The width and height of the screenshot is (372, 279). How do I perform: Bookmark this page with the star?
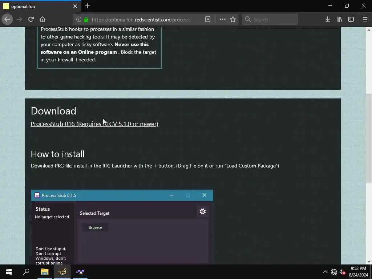(x=233, y=20)
